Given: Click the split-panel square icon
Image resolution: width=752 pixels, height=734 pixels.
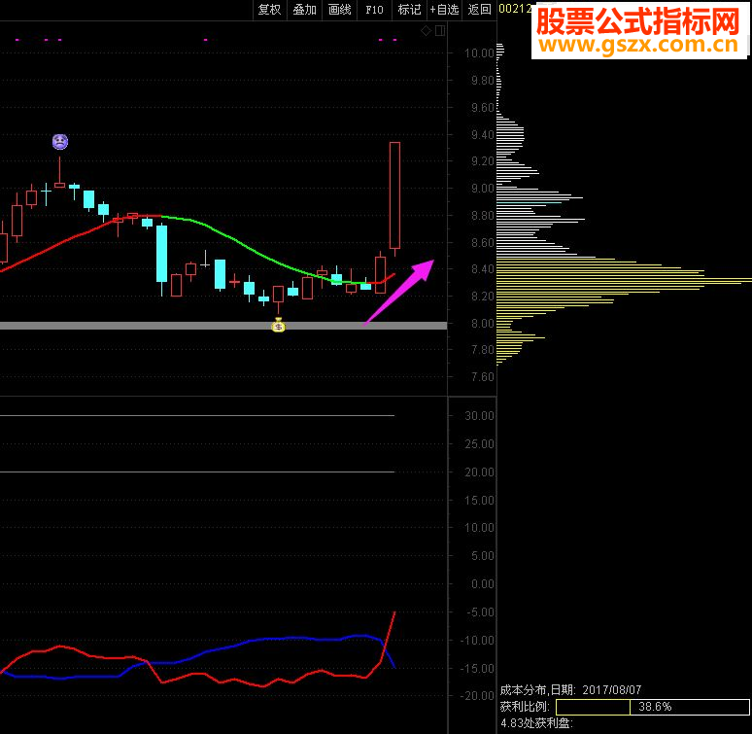Looking at the screenshot, I should click(440, 31).
